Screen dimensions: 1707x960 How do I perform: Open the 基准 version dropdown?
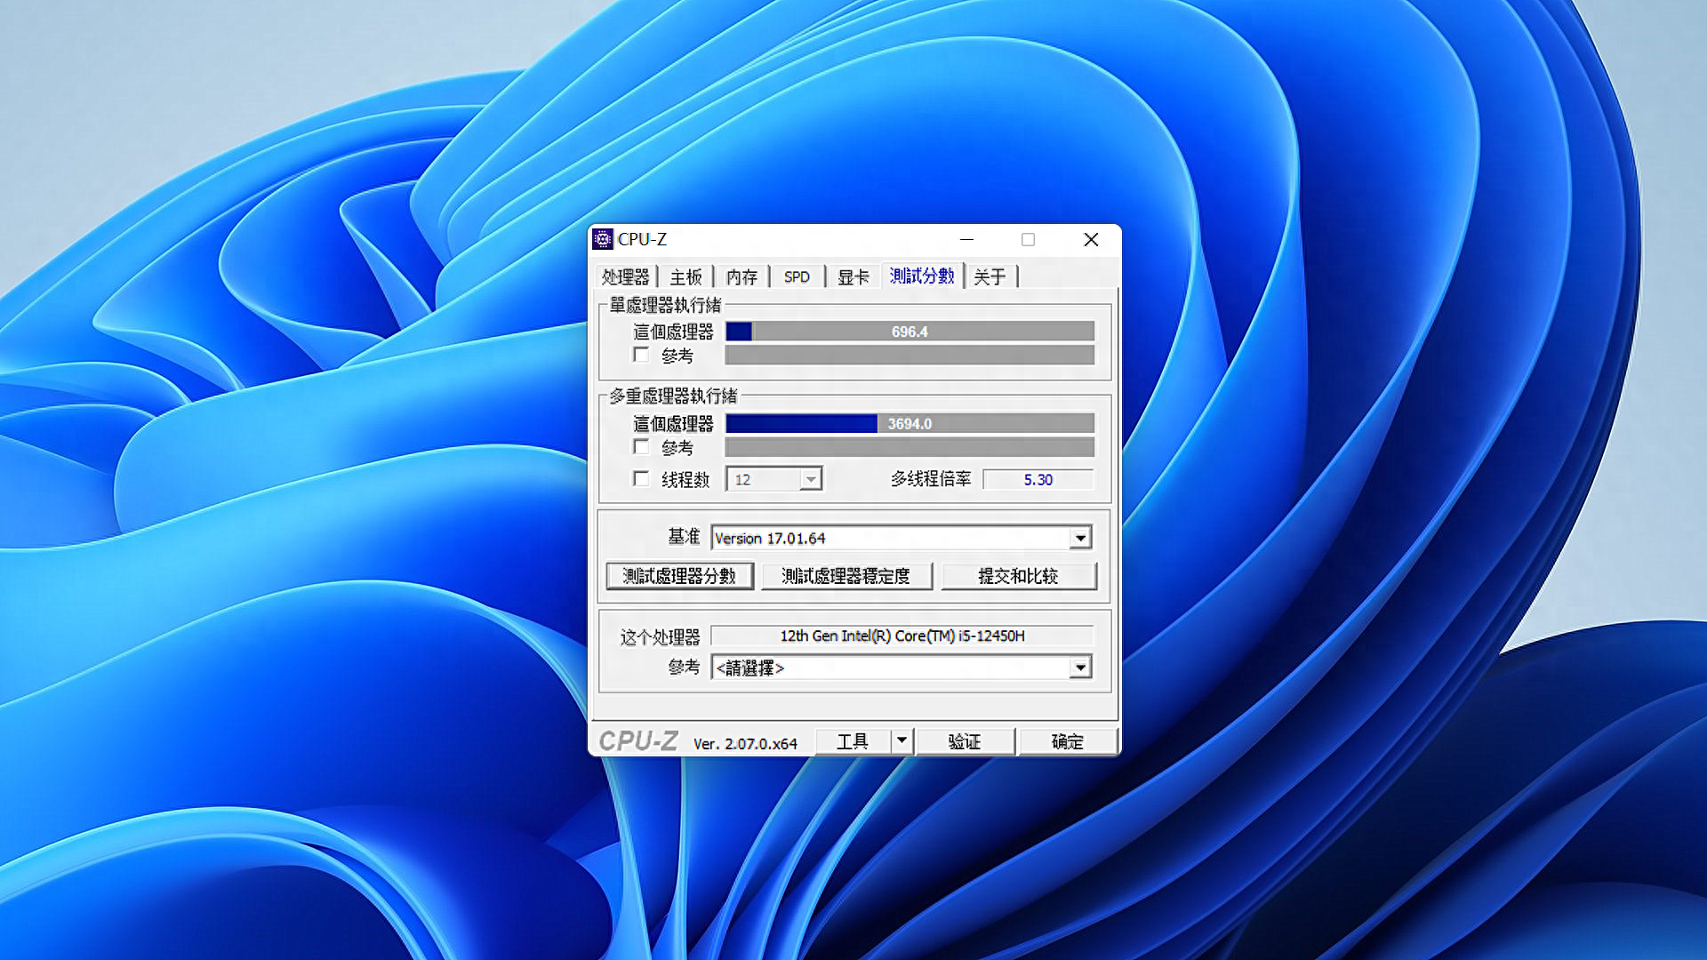click(1080, 538)
